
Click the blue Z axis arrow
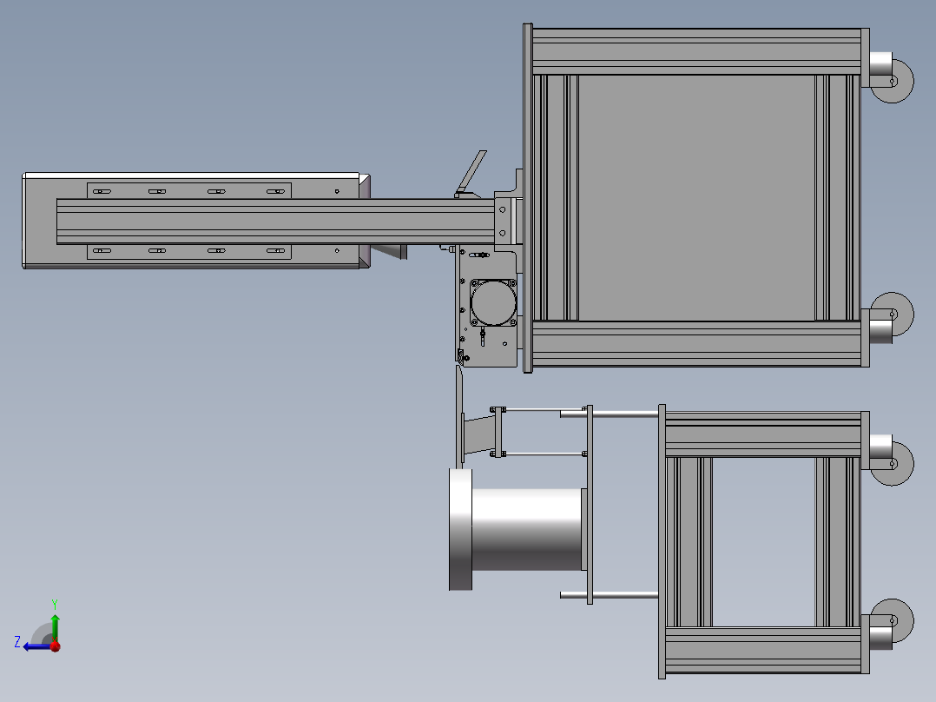click(32, 647)
